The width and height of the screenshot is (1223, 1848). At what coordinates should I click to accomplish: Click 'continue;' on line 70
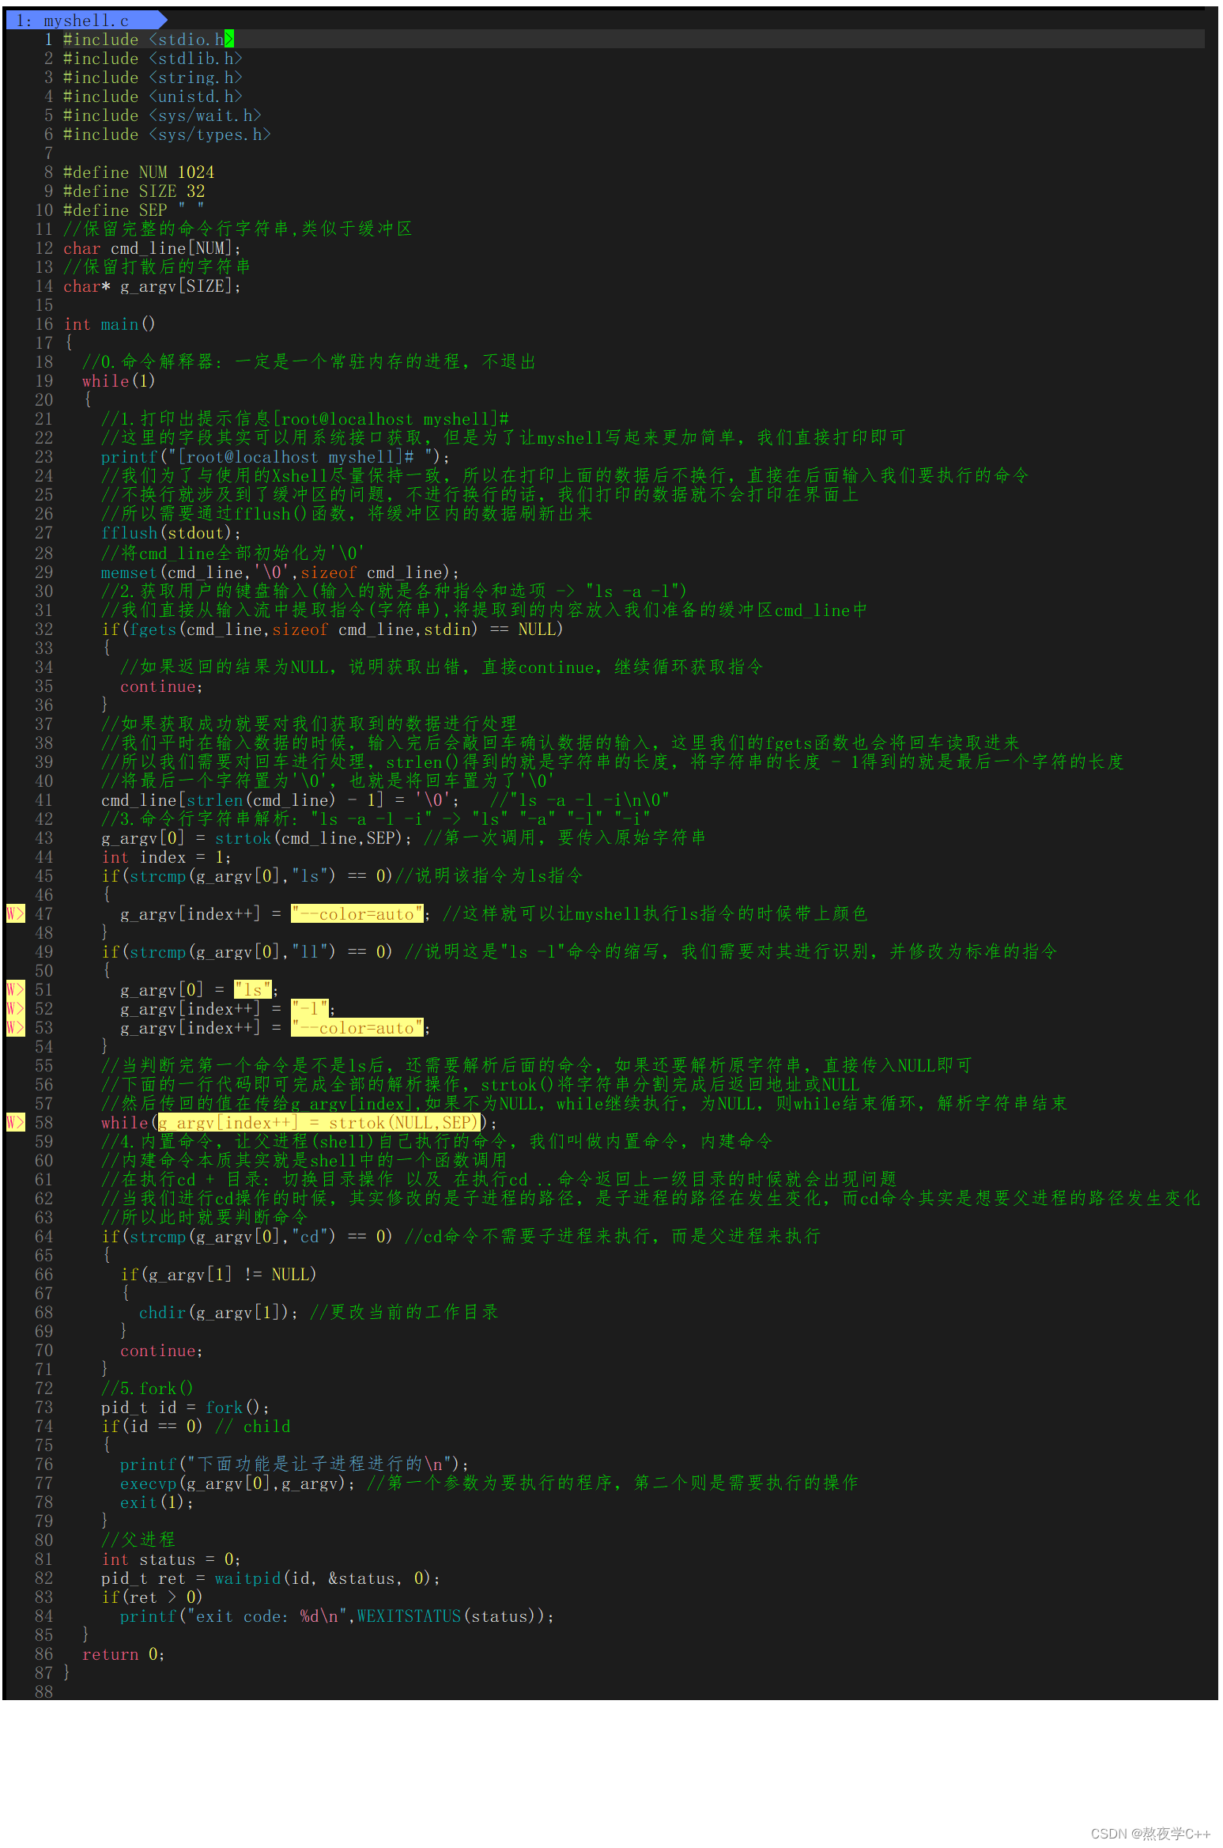click(161, 1351)
